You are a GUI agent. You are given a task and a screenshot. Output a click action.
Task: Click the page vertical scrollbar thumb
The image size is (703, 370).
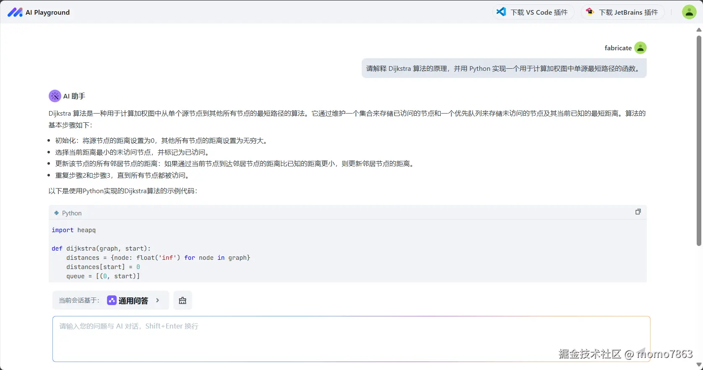click(x=699, y=141)
